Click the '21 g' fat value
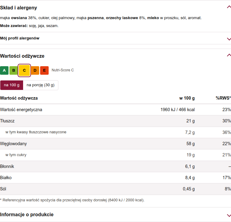Viewport: 231px width, 222px height. (x=191, y=121)
